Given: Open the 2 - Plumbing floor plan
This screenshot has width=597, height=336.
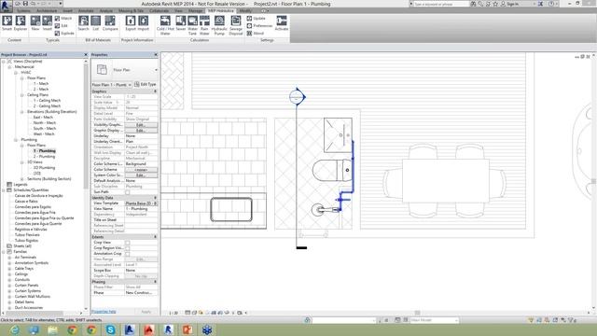Looking at the screenshot, I should [44, 157].
